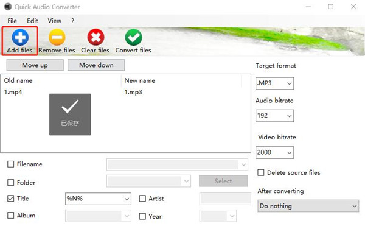Open the View menu
This screenshot has width=365, height=226.
(x=55, y=21)
